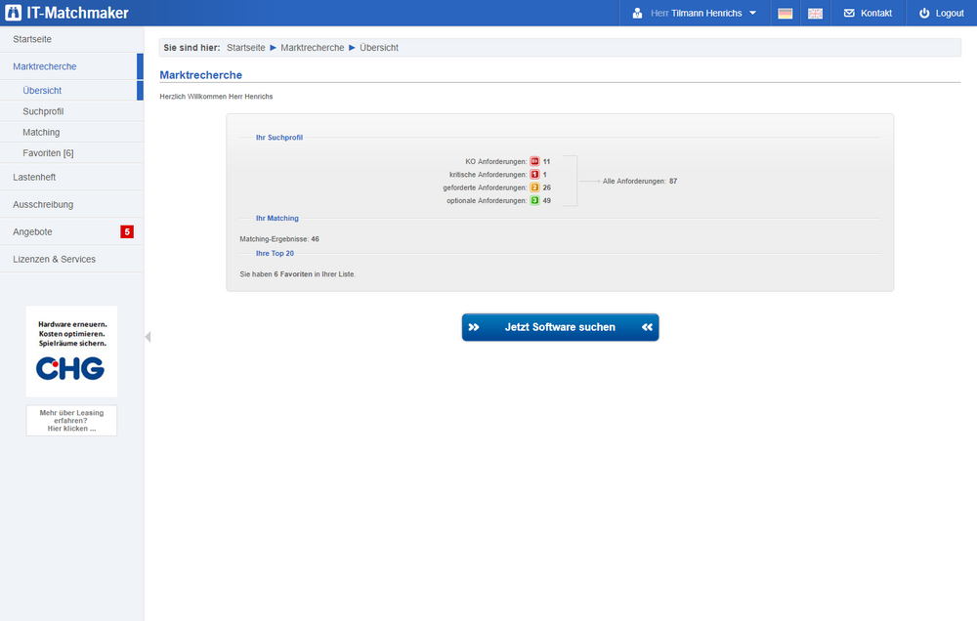
Task: Click the orange geforderte Anforderungen icon
Action: coord(534,187)
